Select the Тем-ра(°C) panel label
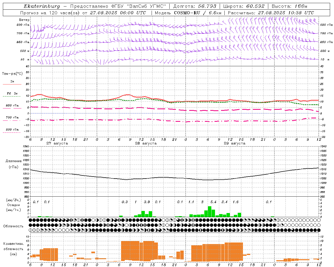 coord(12,74)
